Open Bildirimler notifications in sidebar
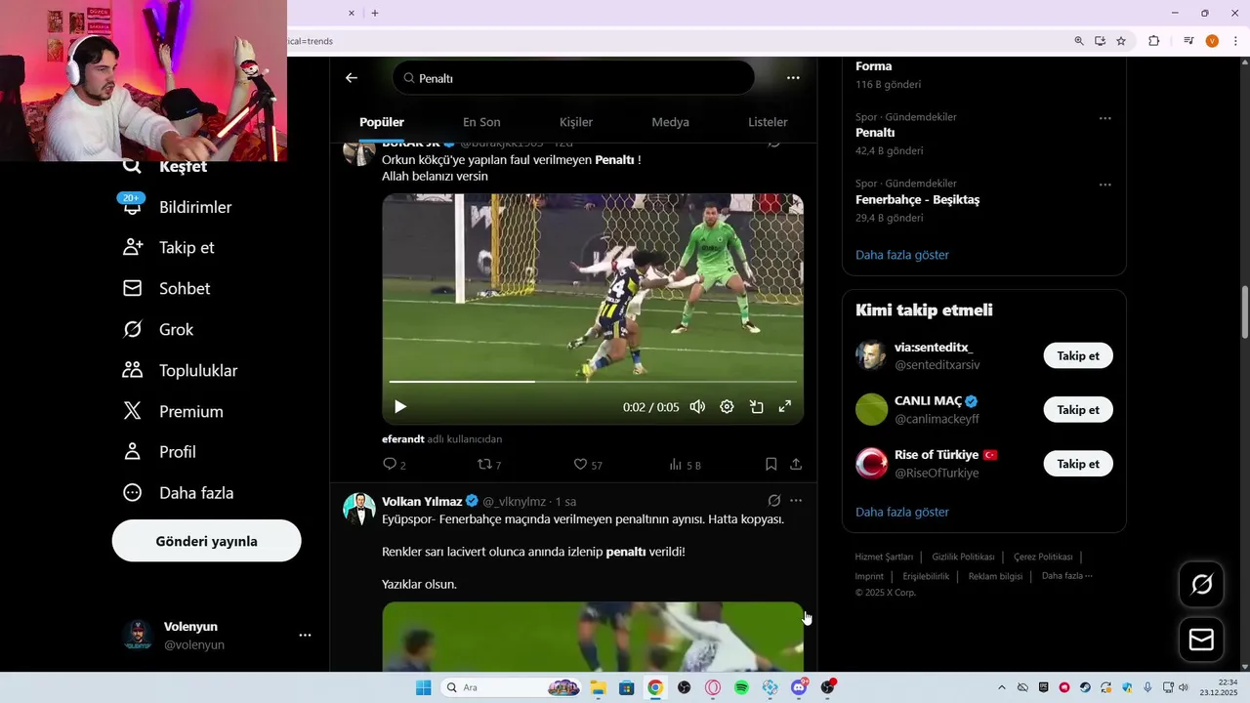Image resolution: width=1250 pixels, height=703 pixels. (x=176, y=207)
